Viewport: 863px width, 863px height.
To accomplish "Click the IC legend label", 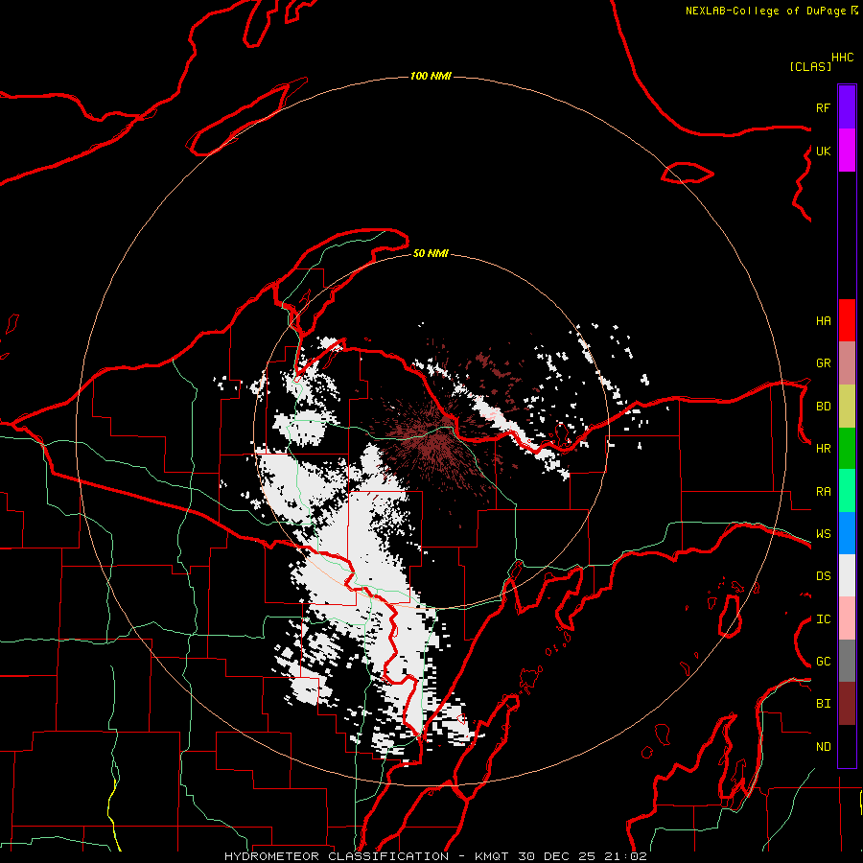I will pos(823,619).
